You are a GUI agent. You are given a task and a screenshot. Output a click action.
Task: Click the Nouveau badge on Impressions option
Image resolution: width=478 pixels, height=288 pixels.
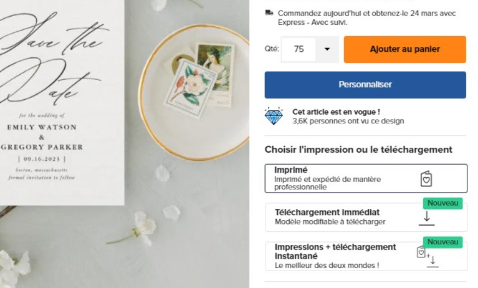pos(443,242)
